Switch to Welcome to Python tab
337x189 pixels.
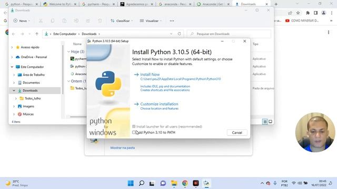[60, 4]
